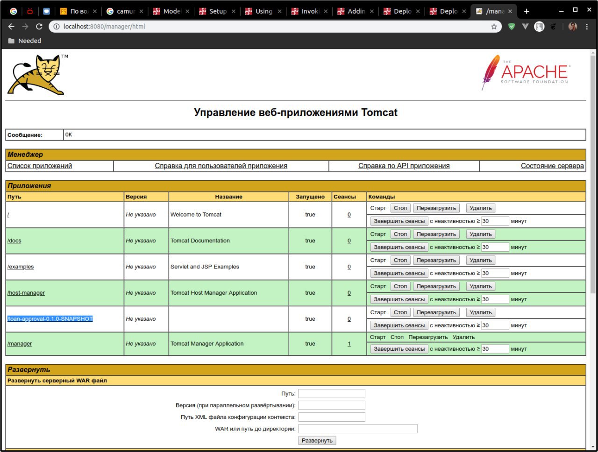The image size is (598, 452).
Task: Open the /docs application link
Action: pyautogui.click(x=14, y=241)
